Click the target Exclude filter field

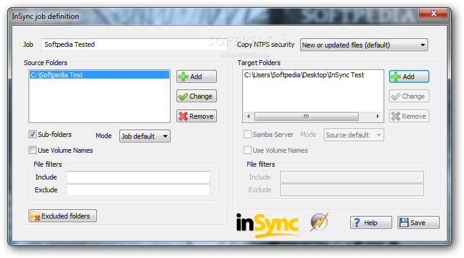tap(352, 190)
